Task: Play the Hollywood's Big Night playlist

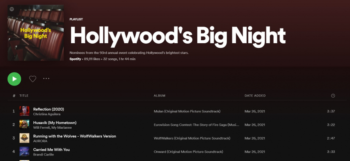Action: [14, 79]
